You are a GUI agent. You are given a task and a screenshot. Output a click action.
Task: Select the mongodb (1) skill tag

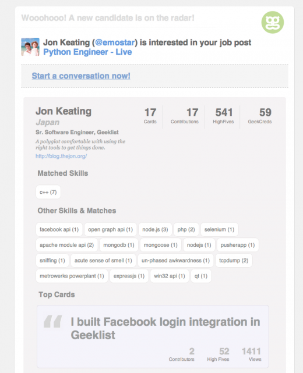pyautogui.click(x=119, y=245)
